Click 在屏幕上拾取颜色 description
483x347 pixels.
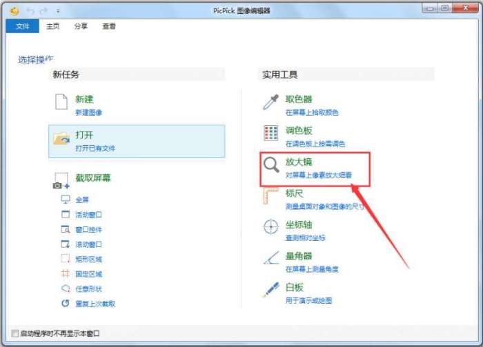(312, 112)
